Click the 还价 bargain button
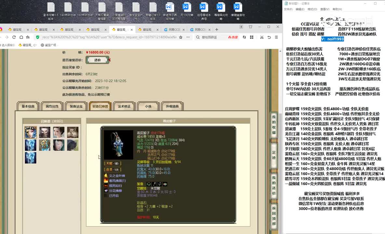 [98, 60]
